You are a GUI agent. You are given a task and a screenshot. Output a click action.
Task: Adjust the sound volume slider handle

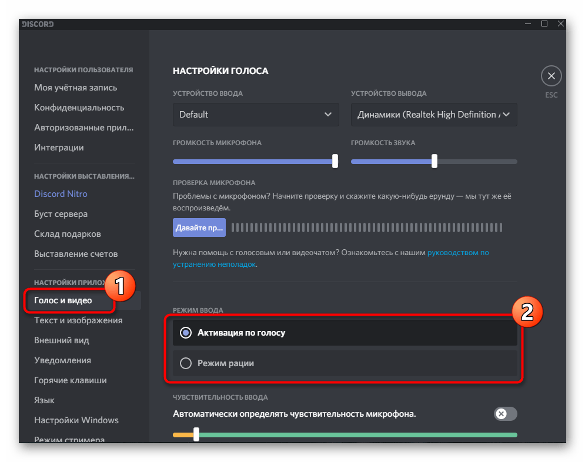click(434, 161)
